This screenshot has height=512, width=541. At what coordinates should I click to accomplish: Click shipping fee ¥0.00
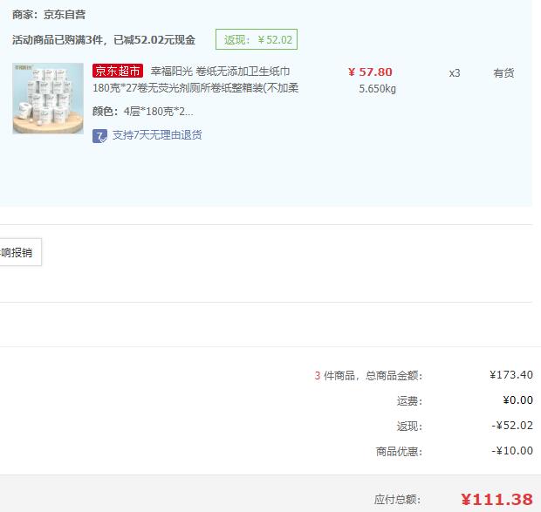(x=517, y=400)
